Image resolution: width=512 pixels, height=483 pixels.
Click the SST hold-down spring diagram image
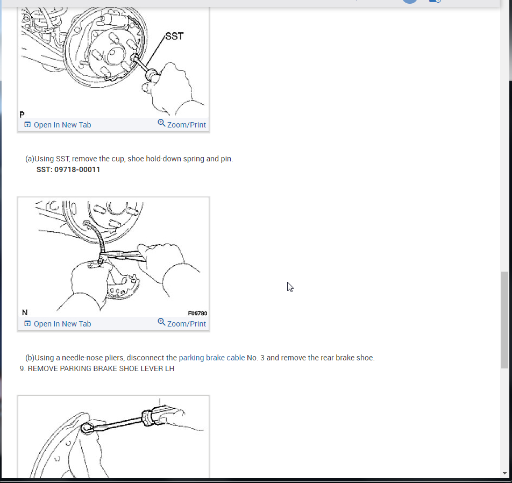[x=113, y=62]
